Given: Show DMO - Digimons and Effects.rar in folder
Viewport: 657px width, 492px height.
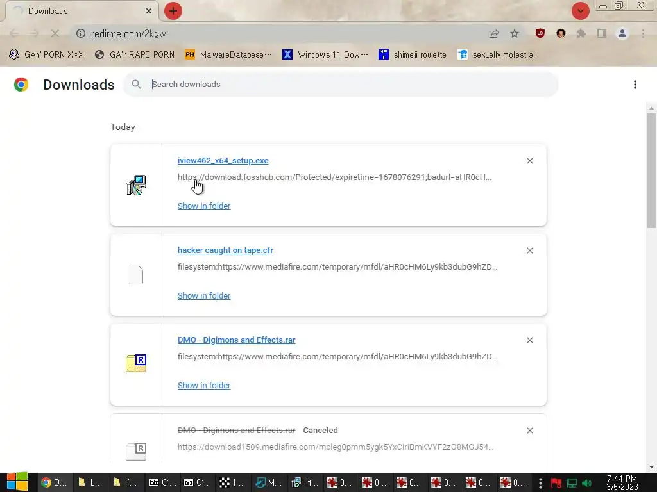Looking at the screenshot, I should coord(204,385).
